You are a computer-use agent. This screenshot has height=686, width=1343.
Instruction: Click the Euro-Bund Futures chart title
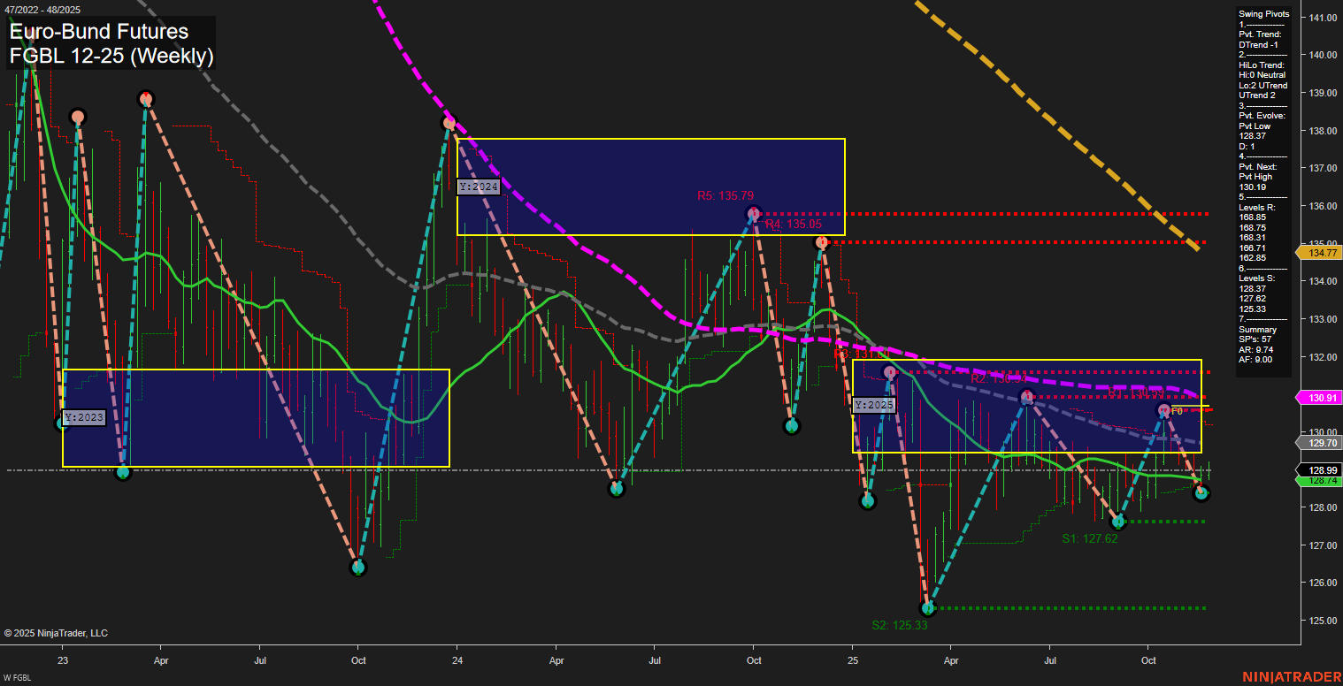point(98,32)
